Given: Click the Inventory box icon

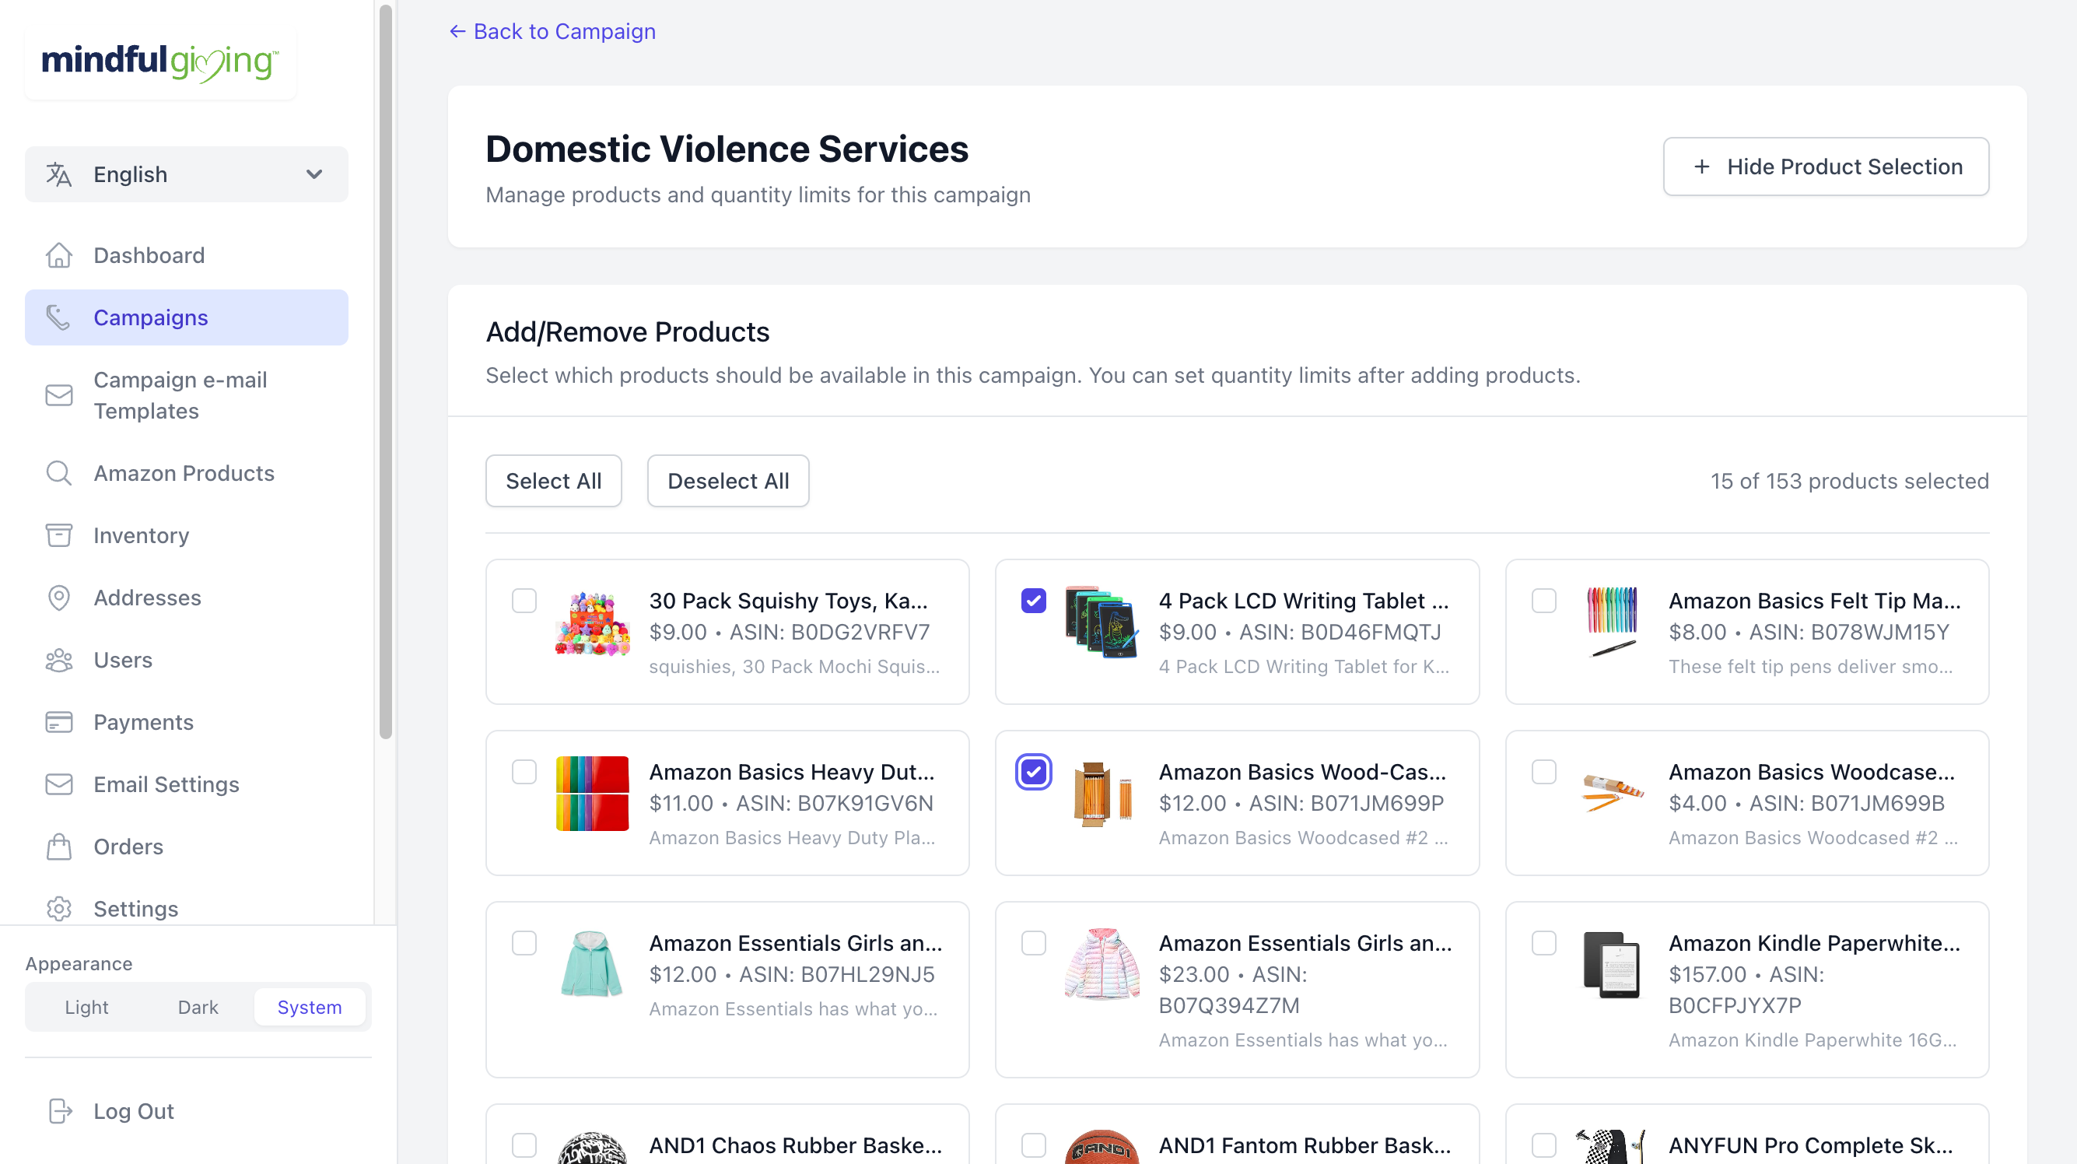Looking at the screenshot, I should (59, 535).
